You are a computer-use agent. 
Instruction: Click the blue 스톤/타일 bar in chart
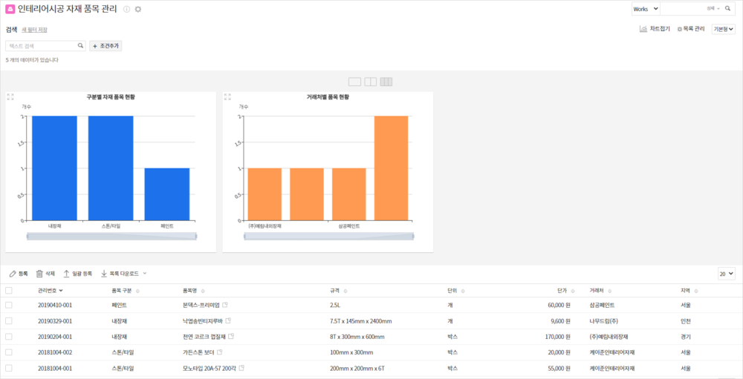[x=111, y=168]
